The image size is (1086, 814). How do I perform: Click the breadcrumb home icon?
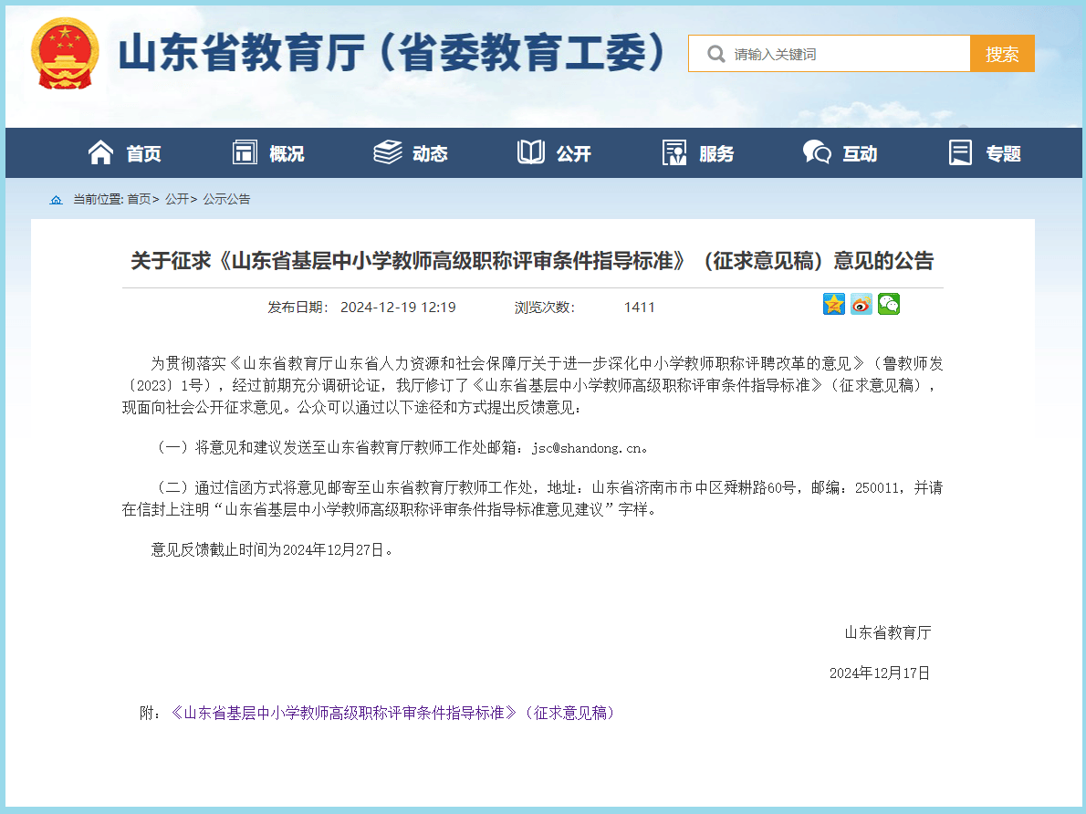56,200
